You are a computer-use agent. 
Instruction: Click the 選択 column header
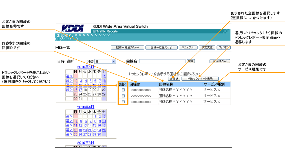(122, 84)
